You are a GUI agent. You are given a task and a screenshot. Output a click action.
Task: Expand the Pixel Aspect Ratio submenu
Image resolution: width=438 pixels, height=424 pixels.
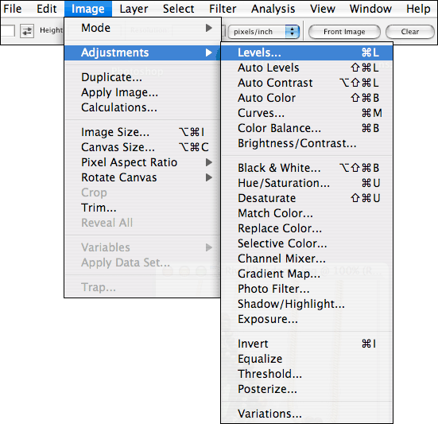click(x=142, y=162)
